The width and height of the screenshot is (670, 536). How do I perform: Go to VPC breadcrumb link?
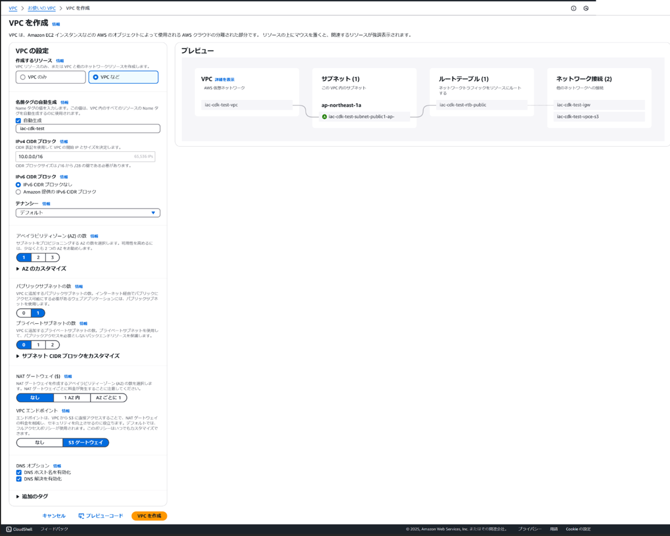(13, 8)
